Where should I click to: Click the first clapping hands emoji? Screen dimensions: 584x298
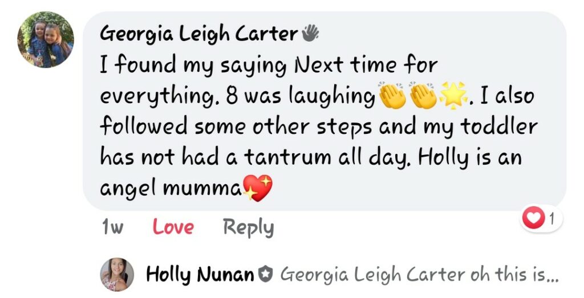pyautogui.click(x=392, y=96)
